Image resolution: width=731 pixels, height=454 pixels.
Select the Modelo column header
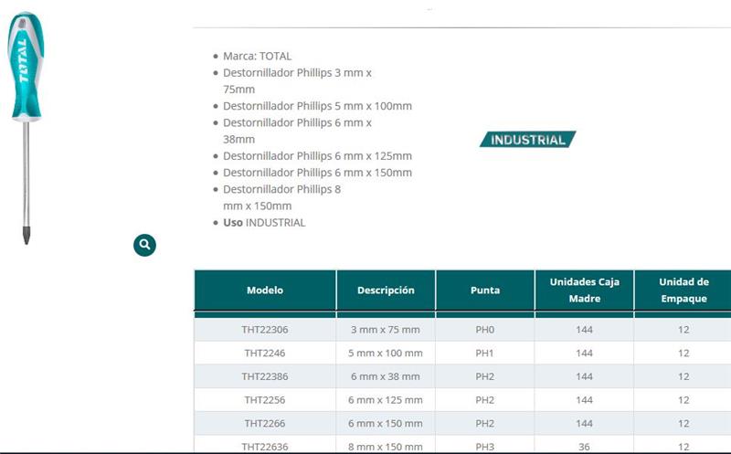pyautogui.click(x=265, y=290)
